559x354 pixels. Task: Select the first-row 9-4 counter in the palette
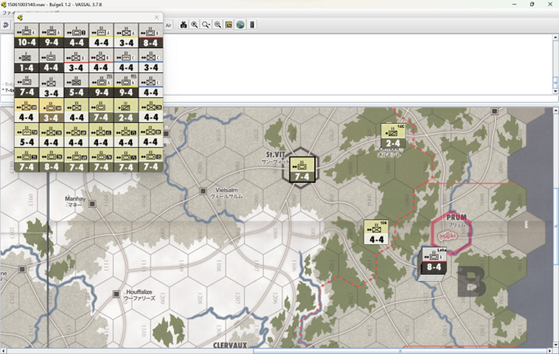click(52, 36)
